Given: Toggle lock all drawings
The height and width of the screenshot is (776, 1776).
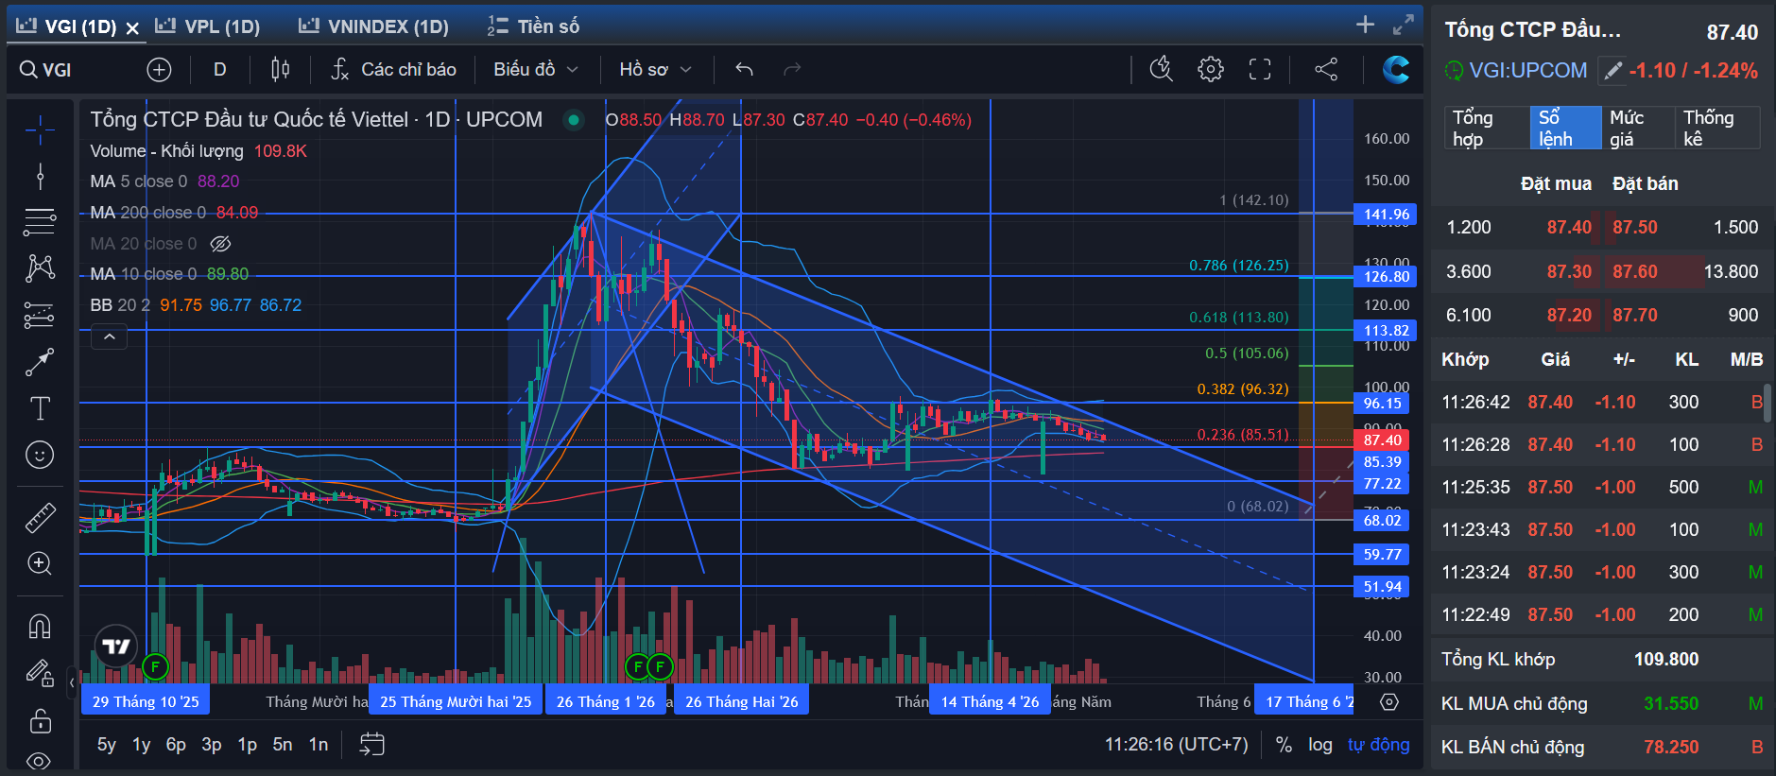Looking at the screenshot, I should 40,720.
